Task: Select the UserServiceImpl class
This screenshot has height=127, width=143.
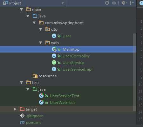Action: click(78, 69)
